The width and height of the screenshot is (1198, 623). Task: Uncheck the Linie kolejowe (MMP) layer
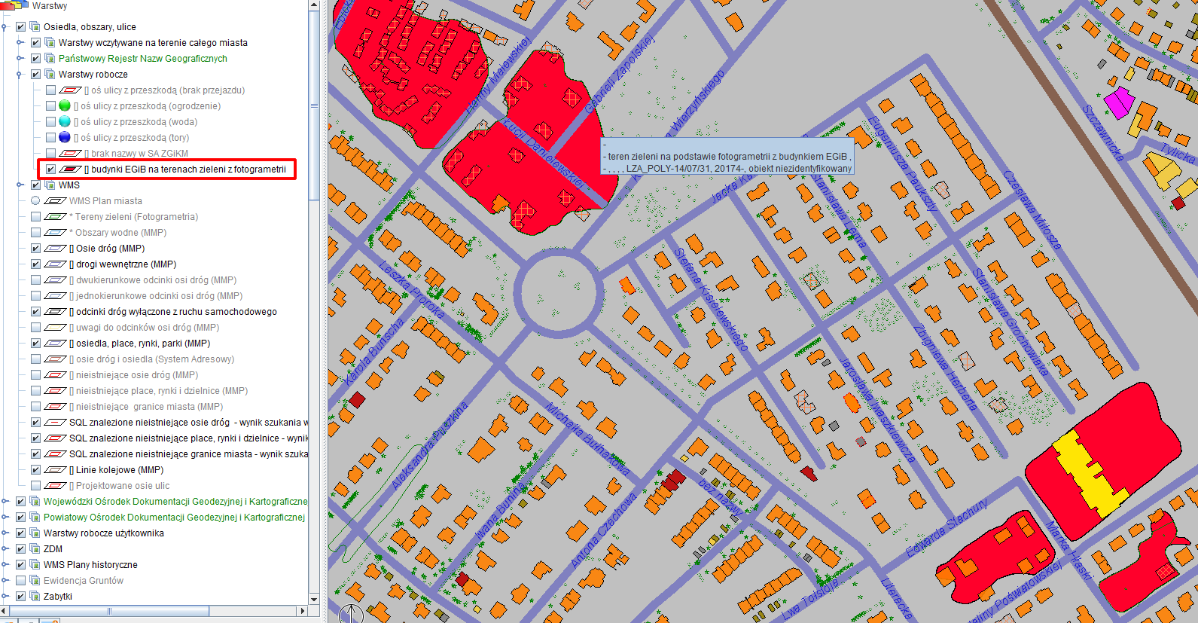tap(35, 470)
